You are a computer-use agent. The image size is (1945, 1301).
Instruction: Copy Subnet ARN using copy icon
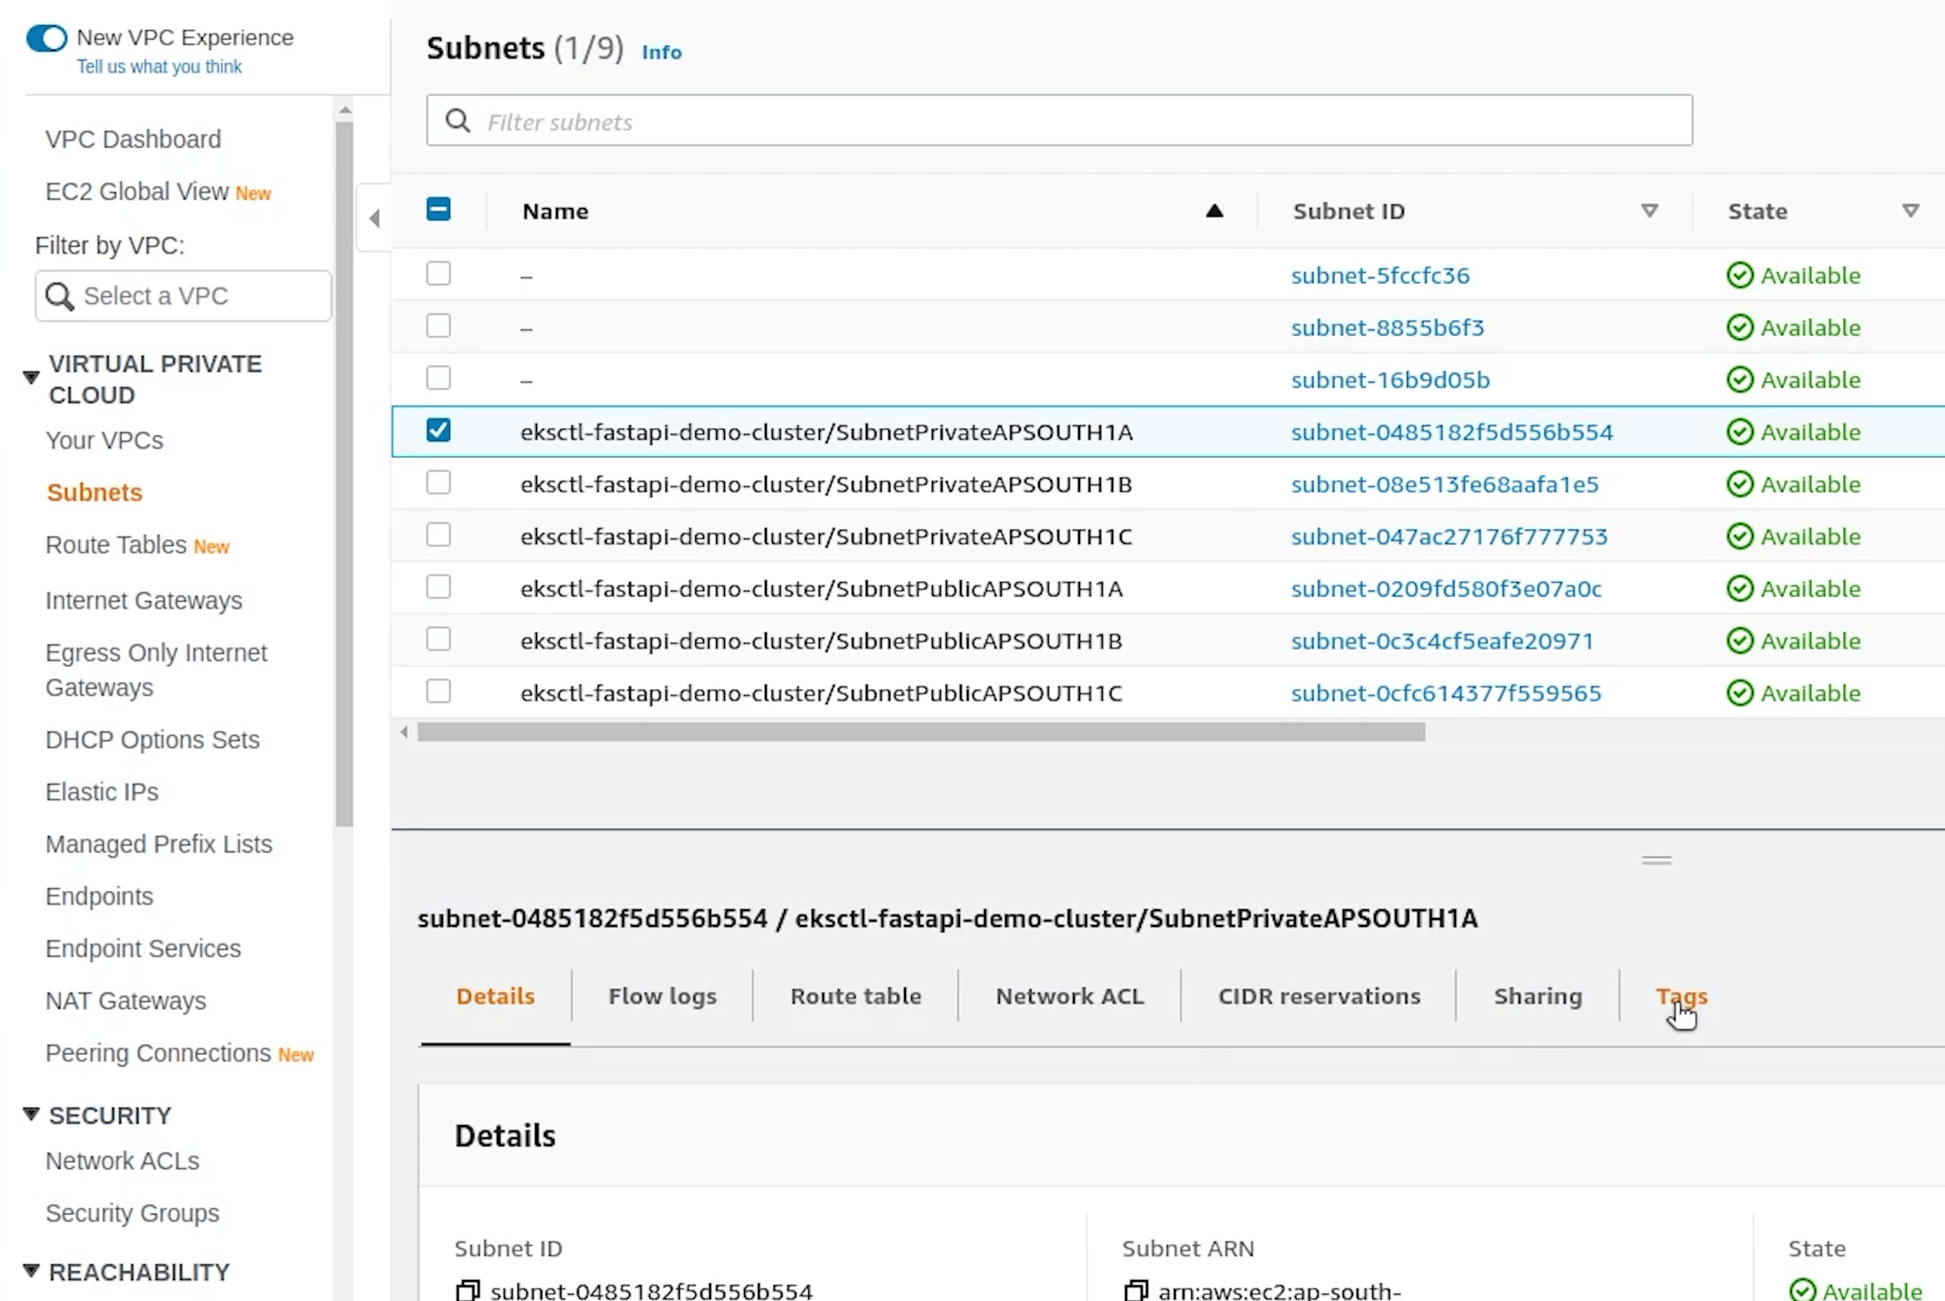1136,1290
